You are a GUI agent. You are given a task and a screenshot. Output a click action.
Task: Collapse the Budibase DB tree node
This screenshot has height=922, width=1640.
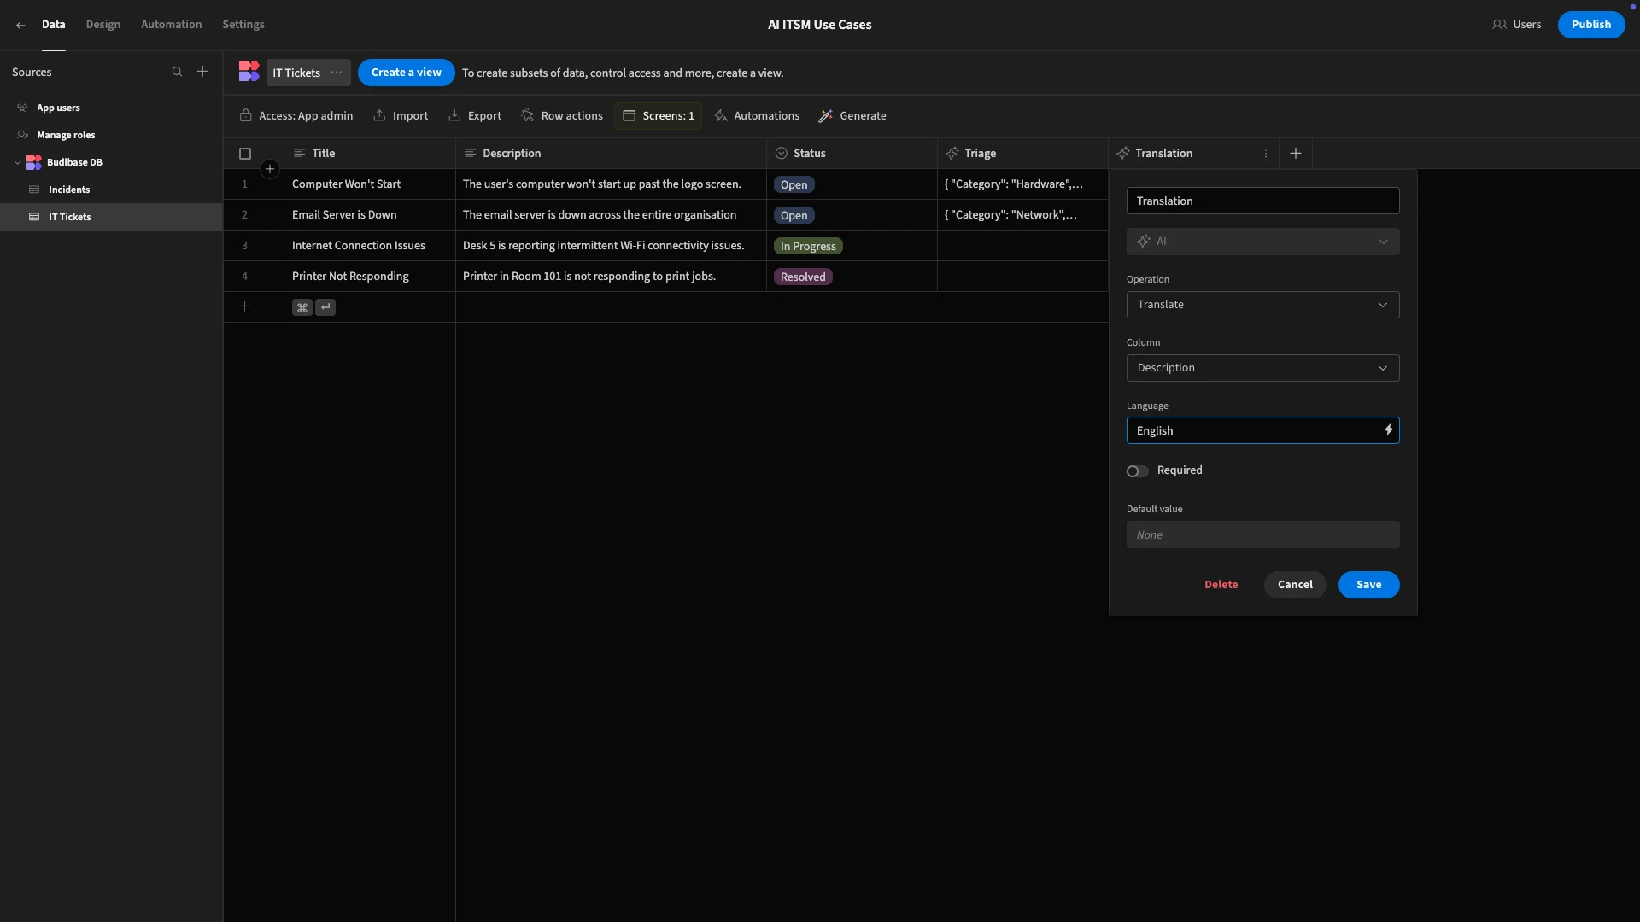(x=17, y=162)
